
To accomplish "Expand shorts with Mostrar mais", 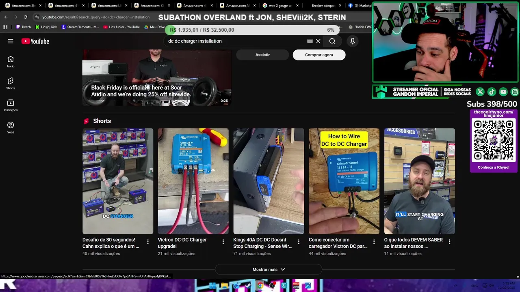I will [x=269, y=269].
